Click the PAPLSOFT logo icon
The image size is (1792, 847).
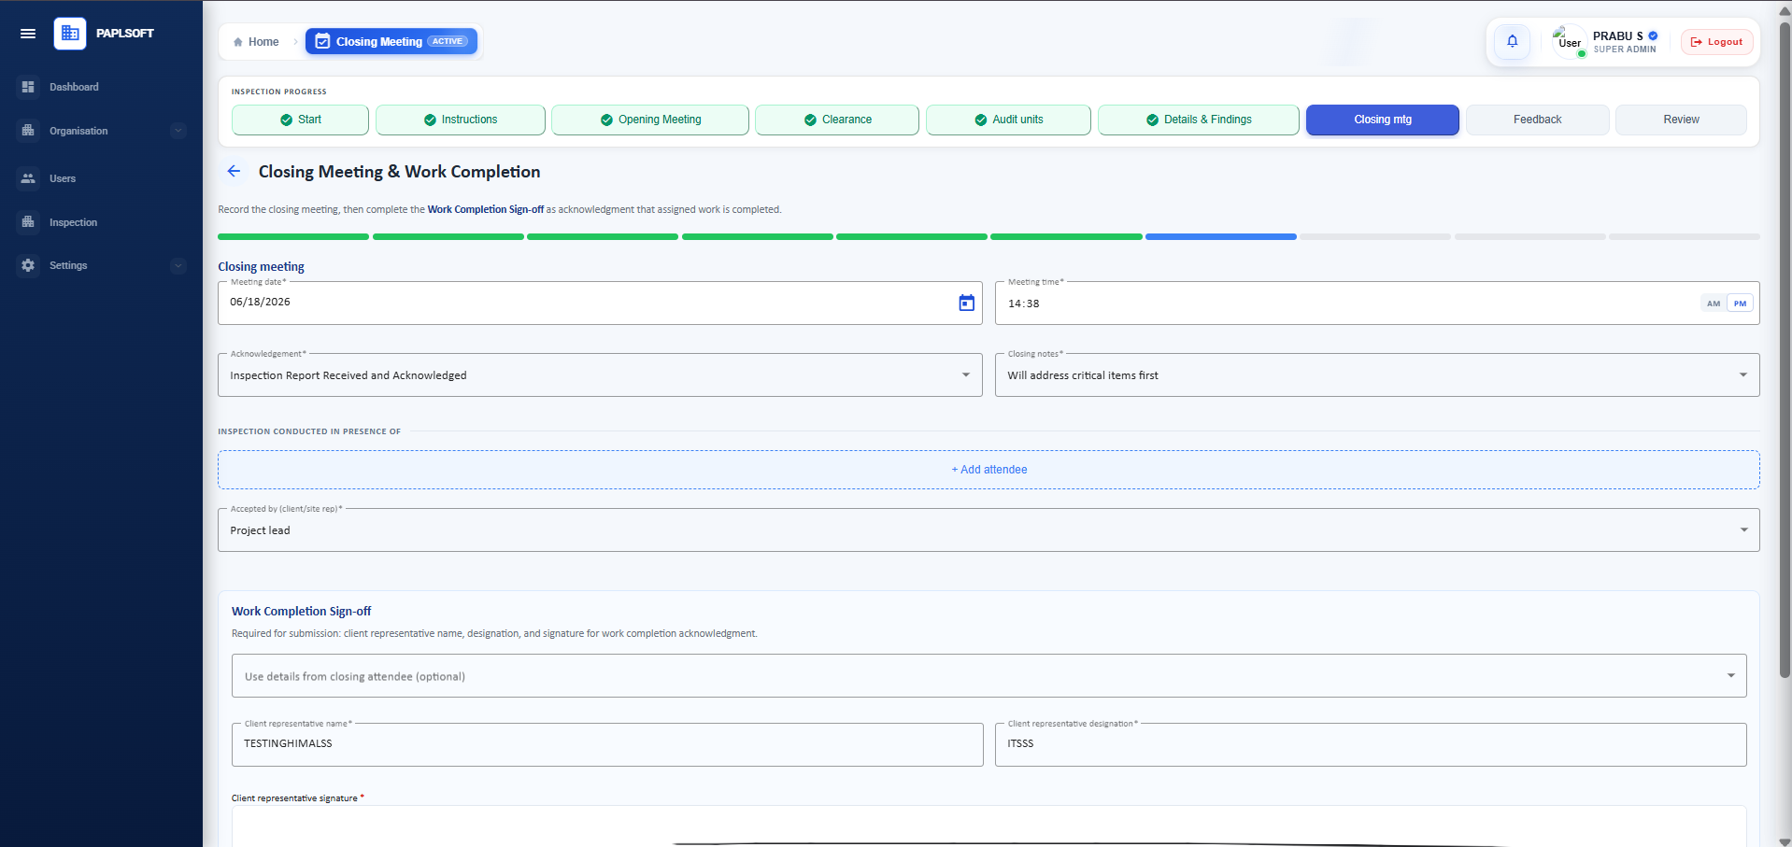[70, 34]
